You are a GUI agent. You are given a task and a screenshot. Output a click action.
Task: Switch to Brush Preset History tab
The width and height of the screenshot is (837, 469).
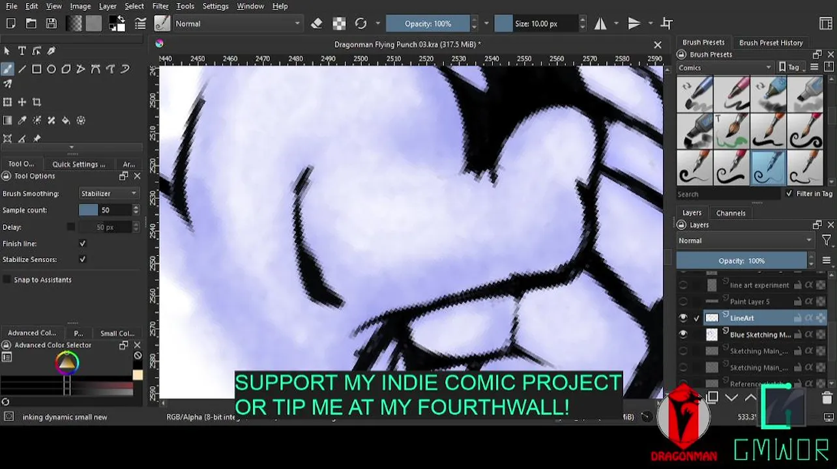pos(771,42)
